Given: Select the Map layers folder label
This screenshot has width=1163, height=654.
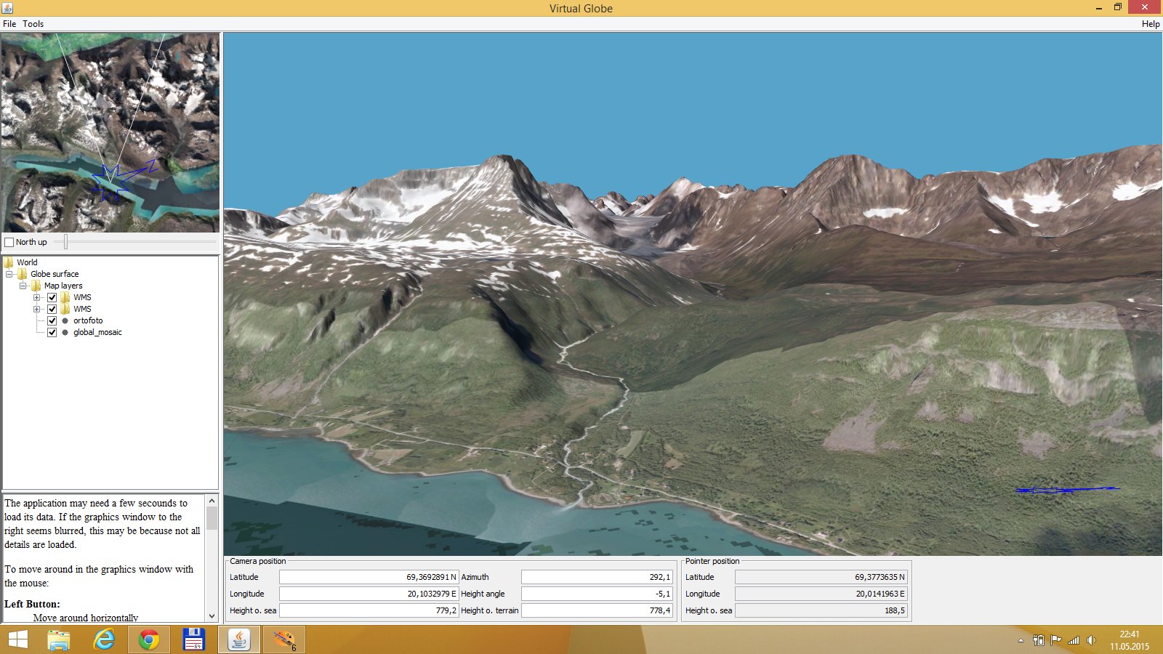Looking at the screenshot, I should [x=63, y=286].
